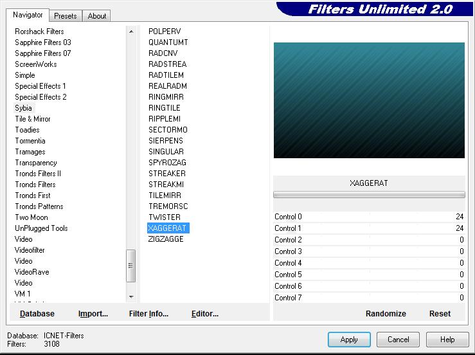Choose the SPYROZAG filter
This screenshot has height=355, width=475.
(x=167, y=163)
